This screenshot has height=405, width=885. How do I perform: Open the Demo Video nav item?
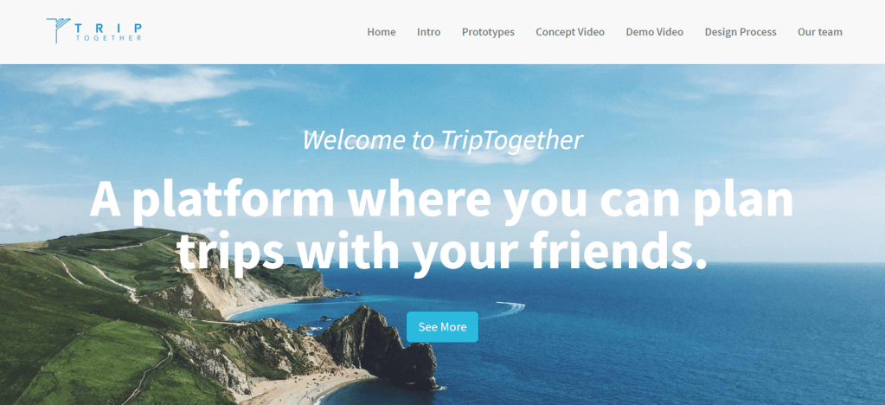tap(655, 32)
